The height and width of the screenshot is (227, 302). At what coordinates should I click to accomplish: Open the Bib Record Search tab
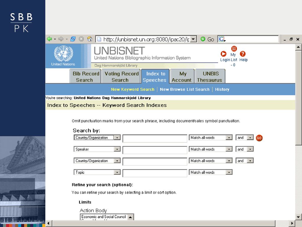pyautogui.click(x=85, y=77)
